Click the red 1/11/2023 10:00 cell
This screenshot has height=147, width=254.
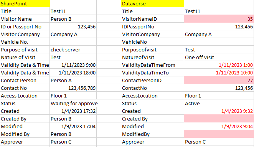coord(219,73)
